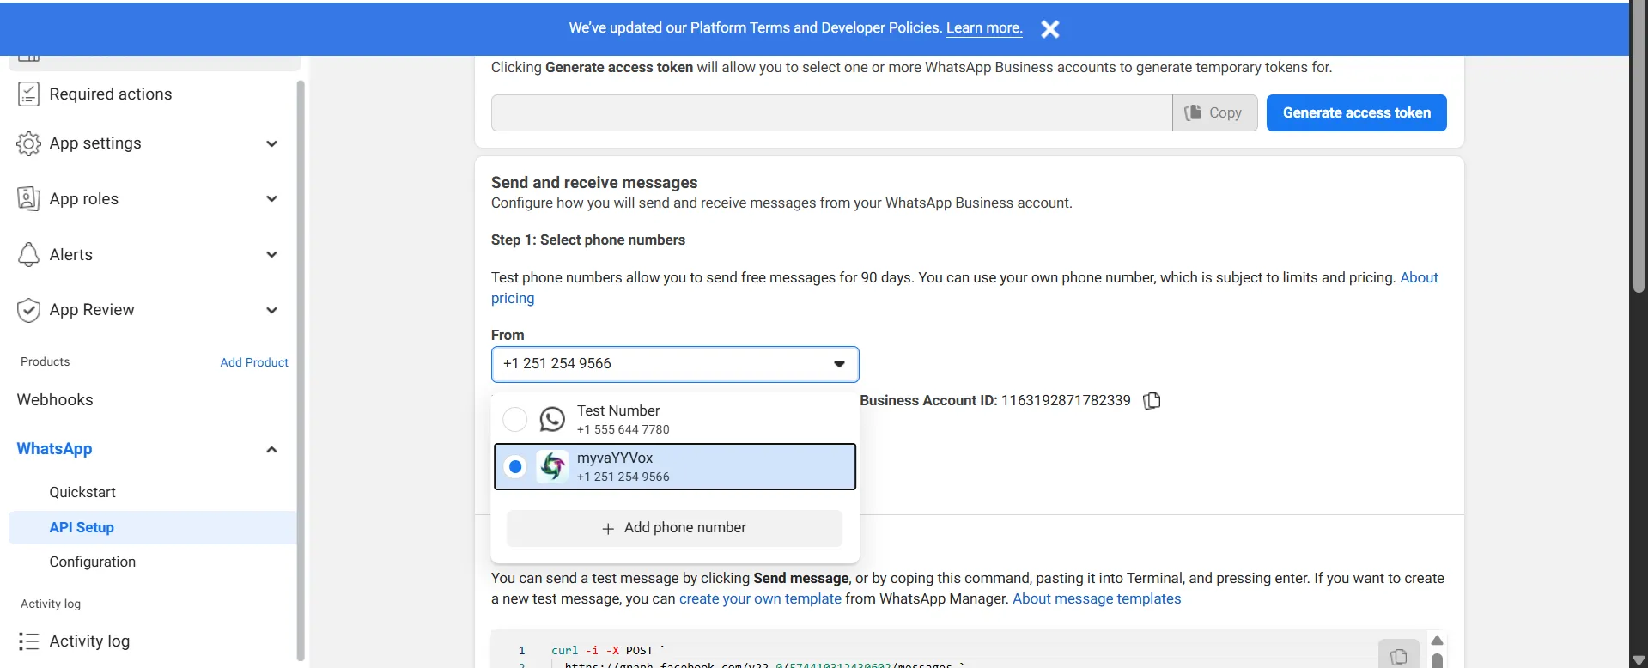Click the App roles badge icon
Viewport: 1648px width, 668px height.
[28, 199]
